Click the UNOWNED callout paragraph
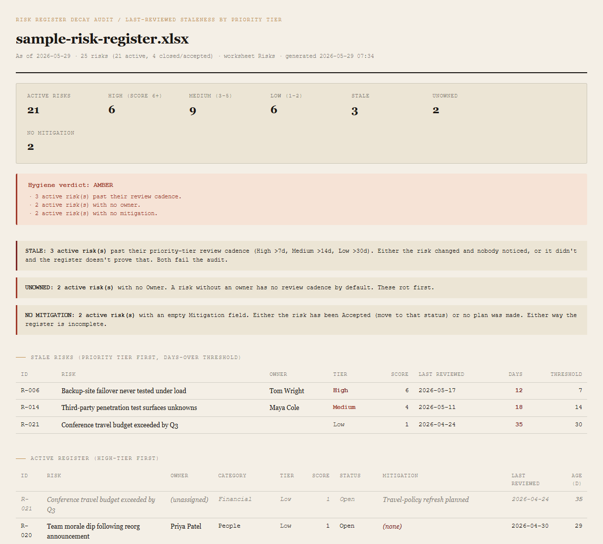 [301, 287]
